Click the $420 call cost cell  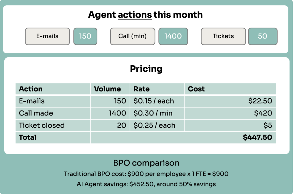point(230,113)
